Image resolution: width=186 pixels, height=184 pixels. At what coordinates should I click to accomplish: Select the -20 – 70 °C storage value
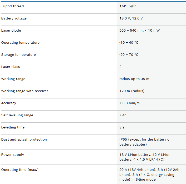point(129,55)
